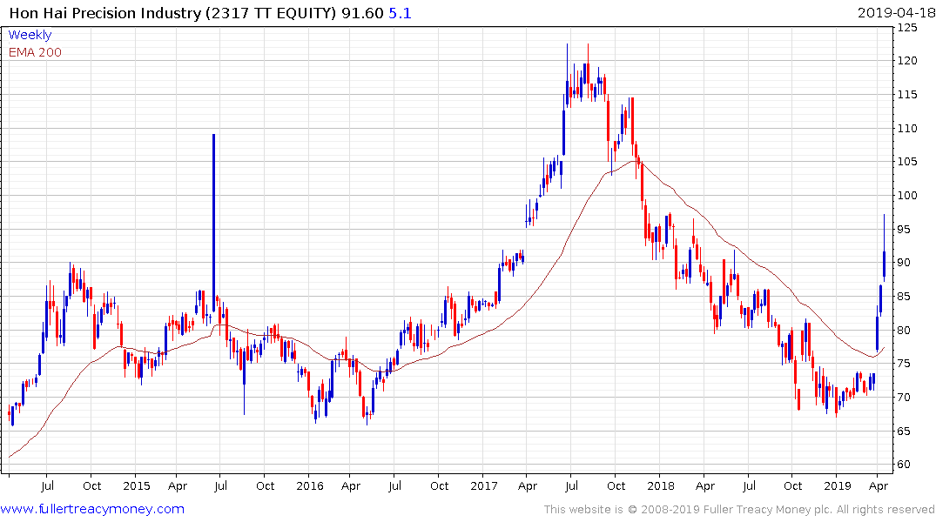Click the Weekly interval label
The width and height of the screenshot is (936, 522).
click(30, 35)
